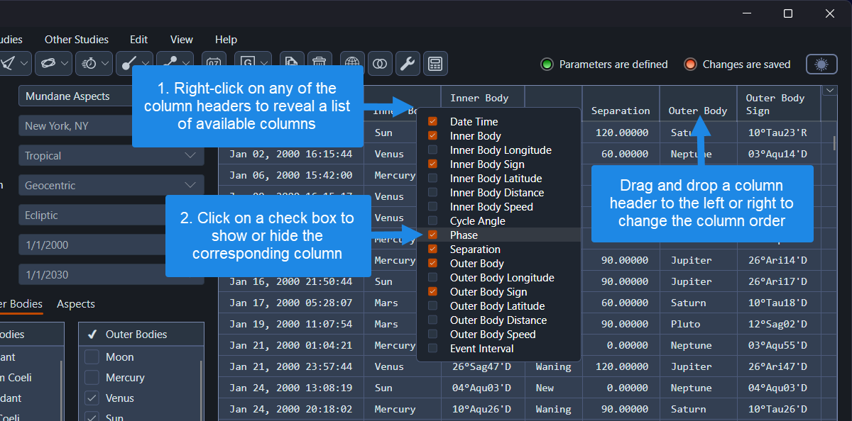The height and width of the screenshot is (421, 852).
Task: Uncheck the Phase column in the list
Action: pyautogui.click(x=432, y=235)
